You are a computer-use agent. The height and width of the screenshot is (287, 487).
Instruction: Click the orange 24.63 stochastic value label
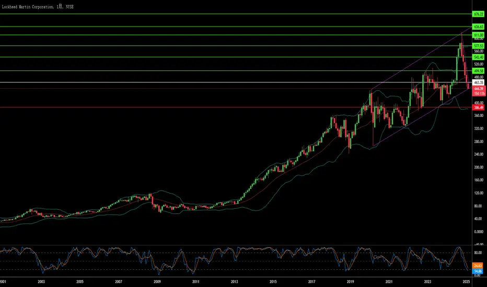pyautogui.click(x=478, y=266)
